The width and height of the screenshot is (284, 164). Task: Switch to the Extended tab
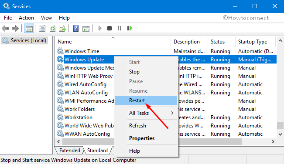(x=69, y=151)
